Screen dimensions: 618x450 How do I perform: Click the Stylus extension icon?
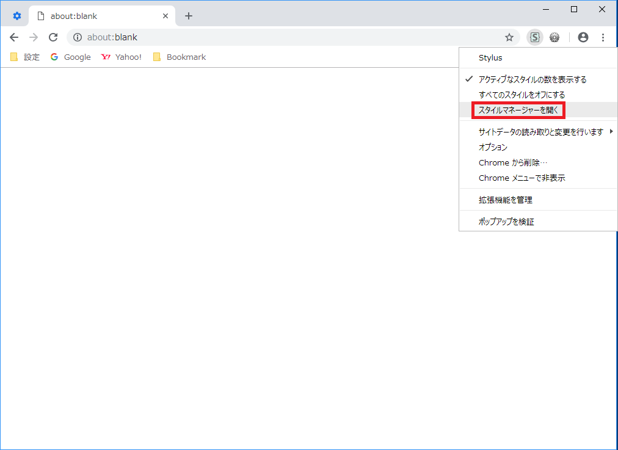(x=535, y=37)
